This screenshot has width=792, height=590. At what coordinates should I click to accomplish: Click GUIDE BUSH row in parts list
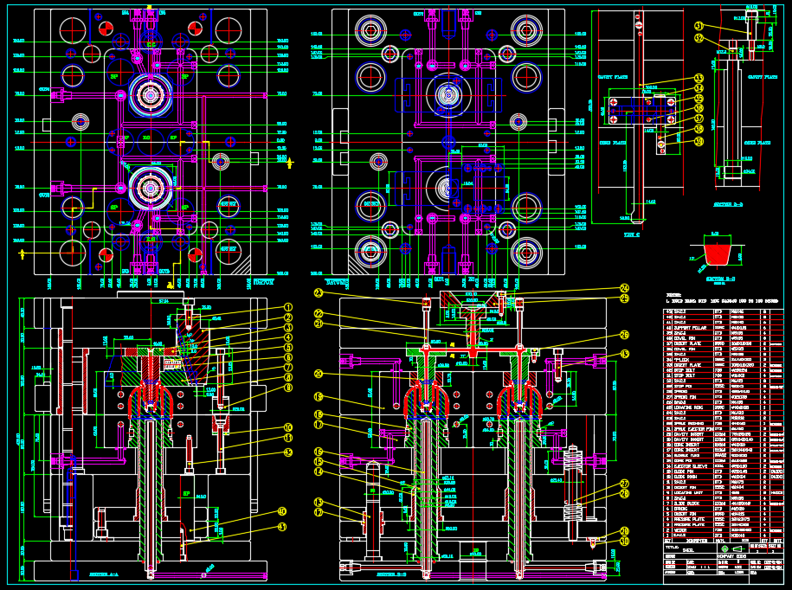pos(724,477)
